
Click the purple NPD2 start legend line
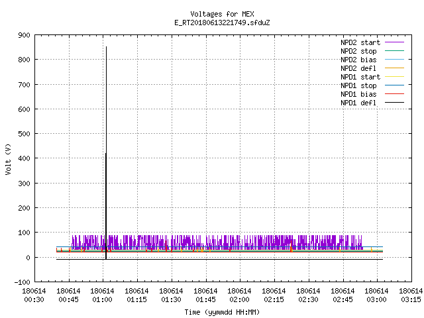395,42
